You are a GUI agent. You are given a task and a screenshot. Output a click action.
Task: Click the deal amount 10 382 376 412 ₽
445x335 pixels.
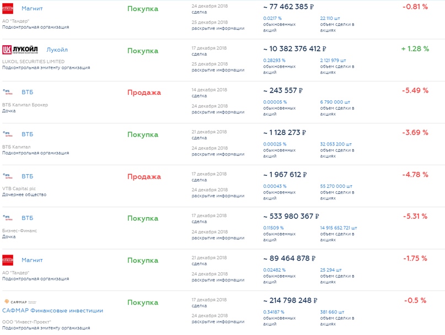(295, 48)
